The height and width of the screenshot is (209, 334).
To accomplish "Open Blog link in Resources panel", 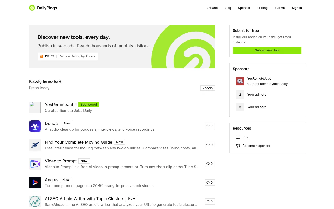I will tap(246, 137).
